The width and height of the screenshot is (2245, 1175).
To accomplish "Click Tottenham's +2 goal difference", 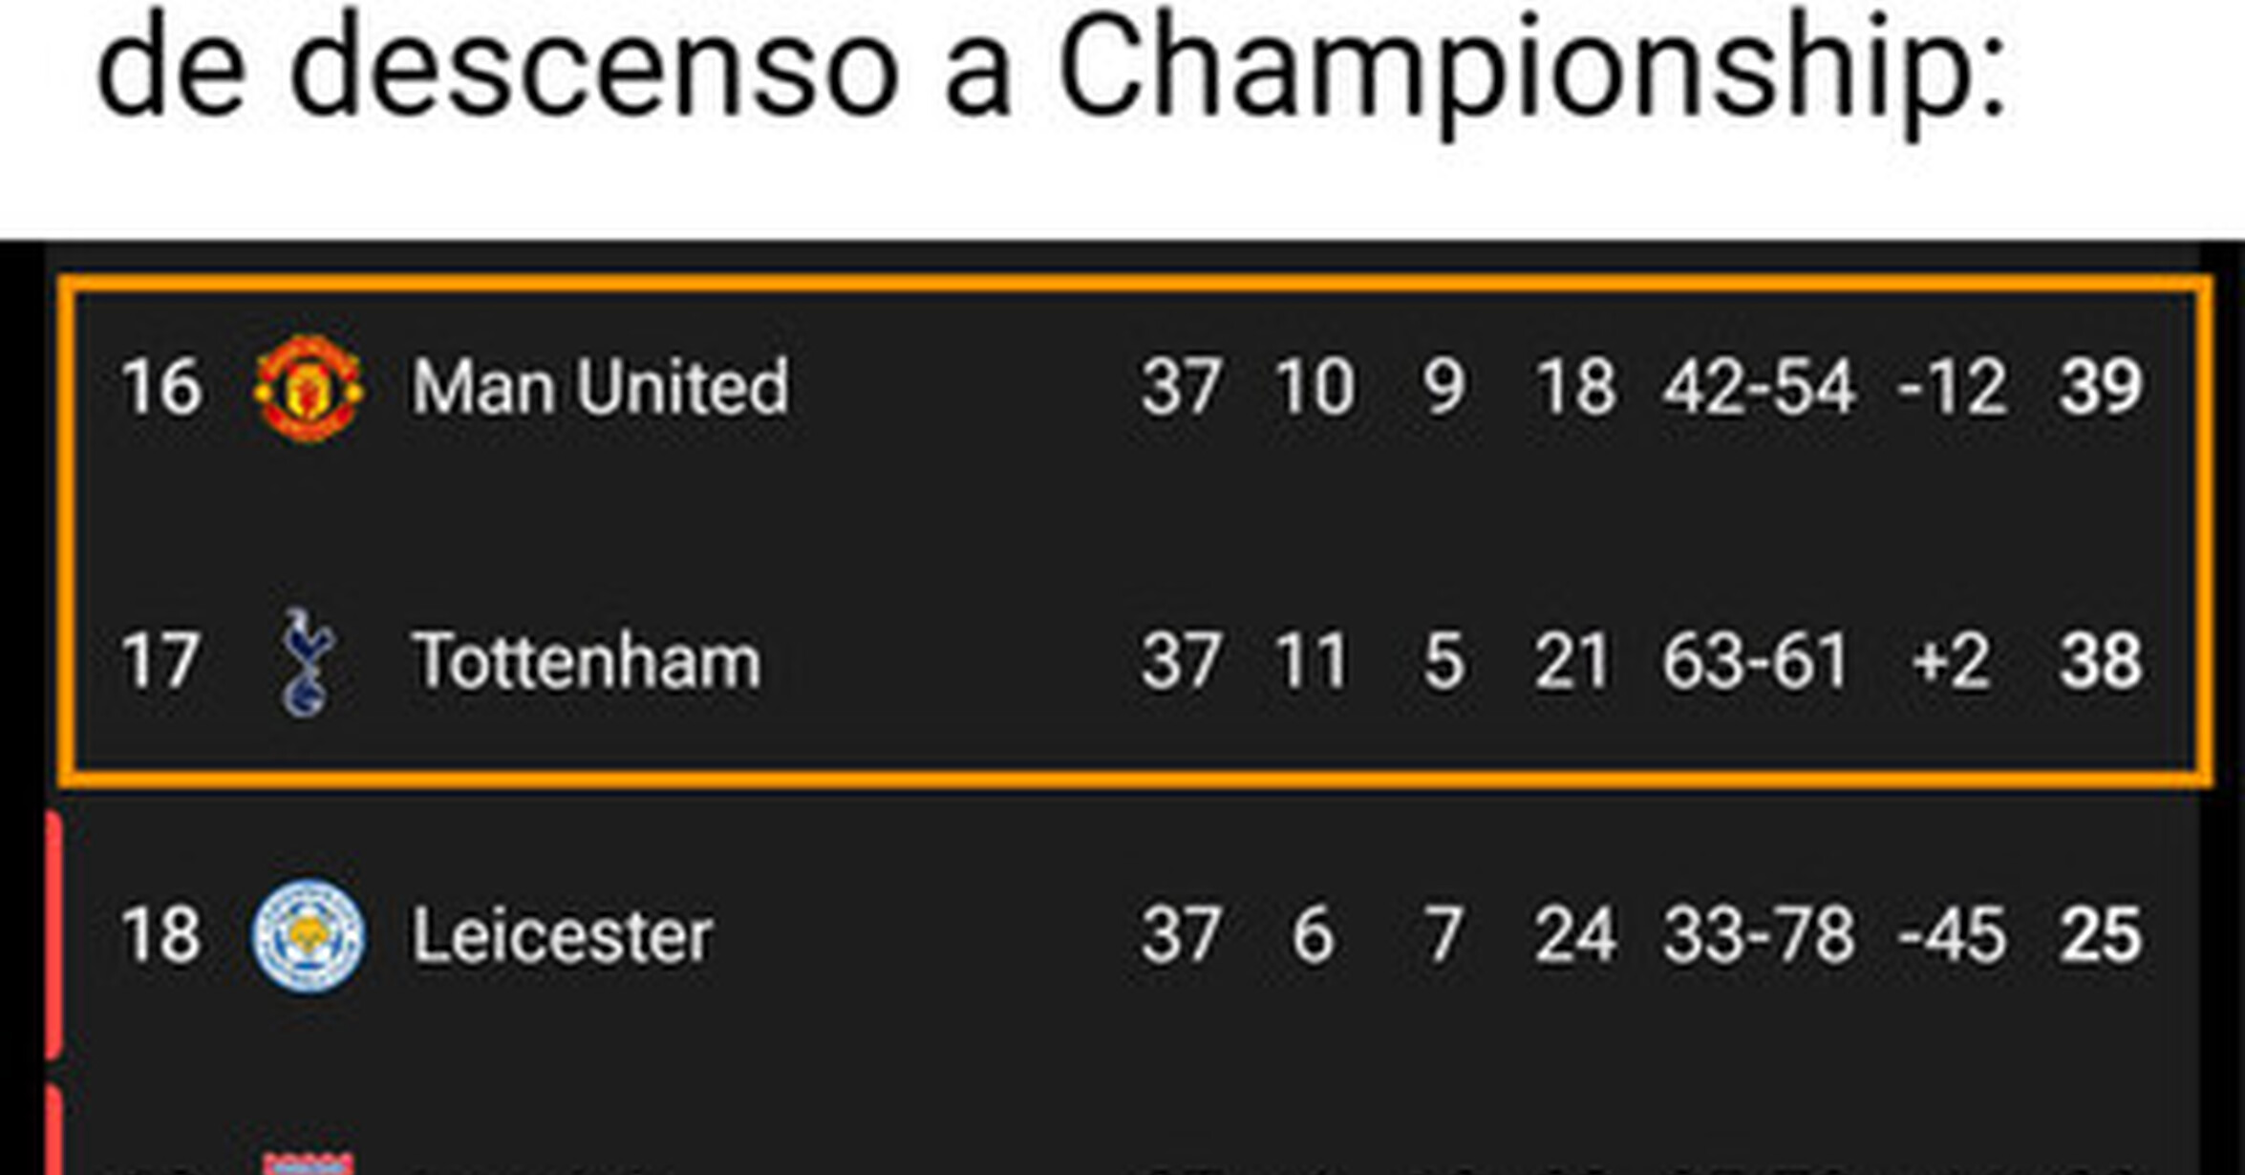I will [1952, 661].
